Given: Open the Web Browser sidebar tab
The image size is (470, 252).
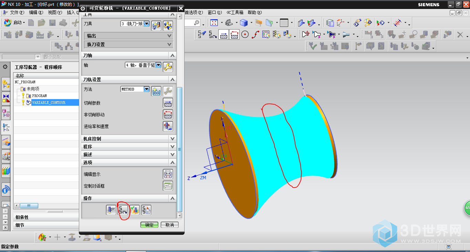Looking at the screenshot, I should pos(6,190).
